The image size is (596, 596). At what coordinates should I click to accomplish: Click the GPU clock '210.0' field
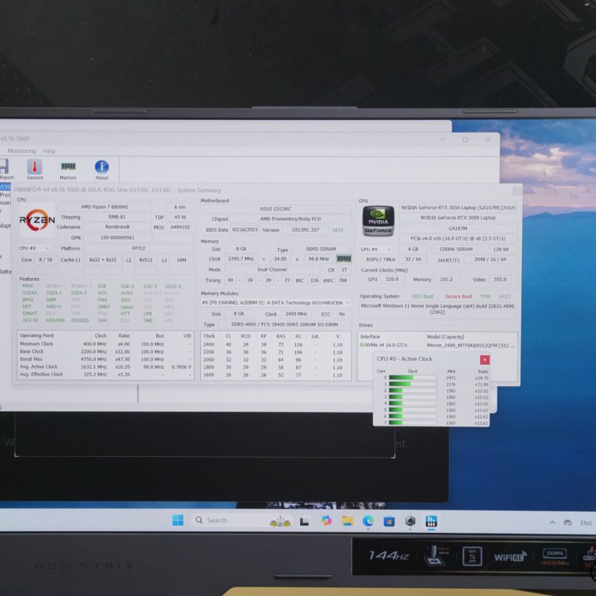pyautogui.click(x=392, y=279)
